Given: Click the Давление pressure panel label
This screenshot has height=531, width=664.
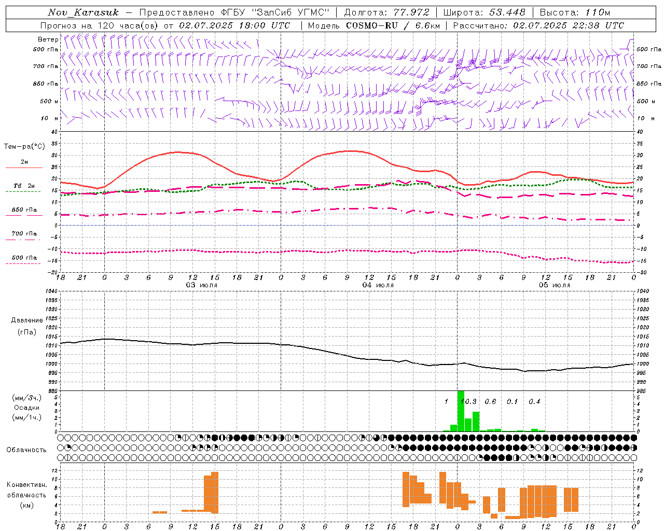Looking at the screenshot, I should coord(27,320).
